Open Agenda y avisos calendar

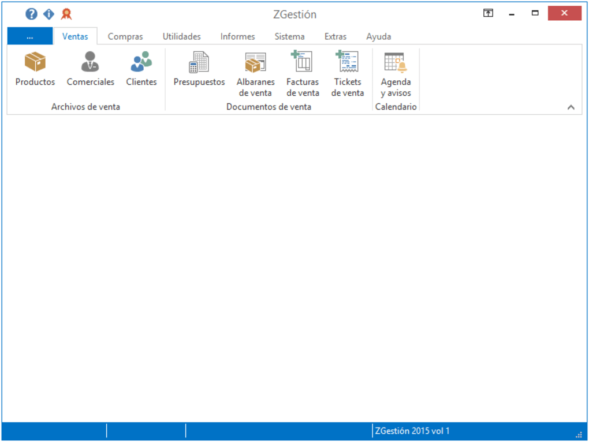pyautogui.click(x=396, y=69)
